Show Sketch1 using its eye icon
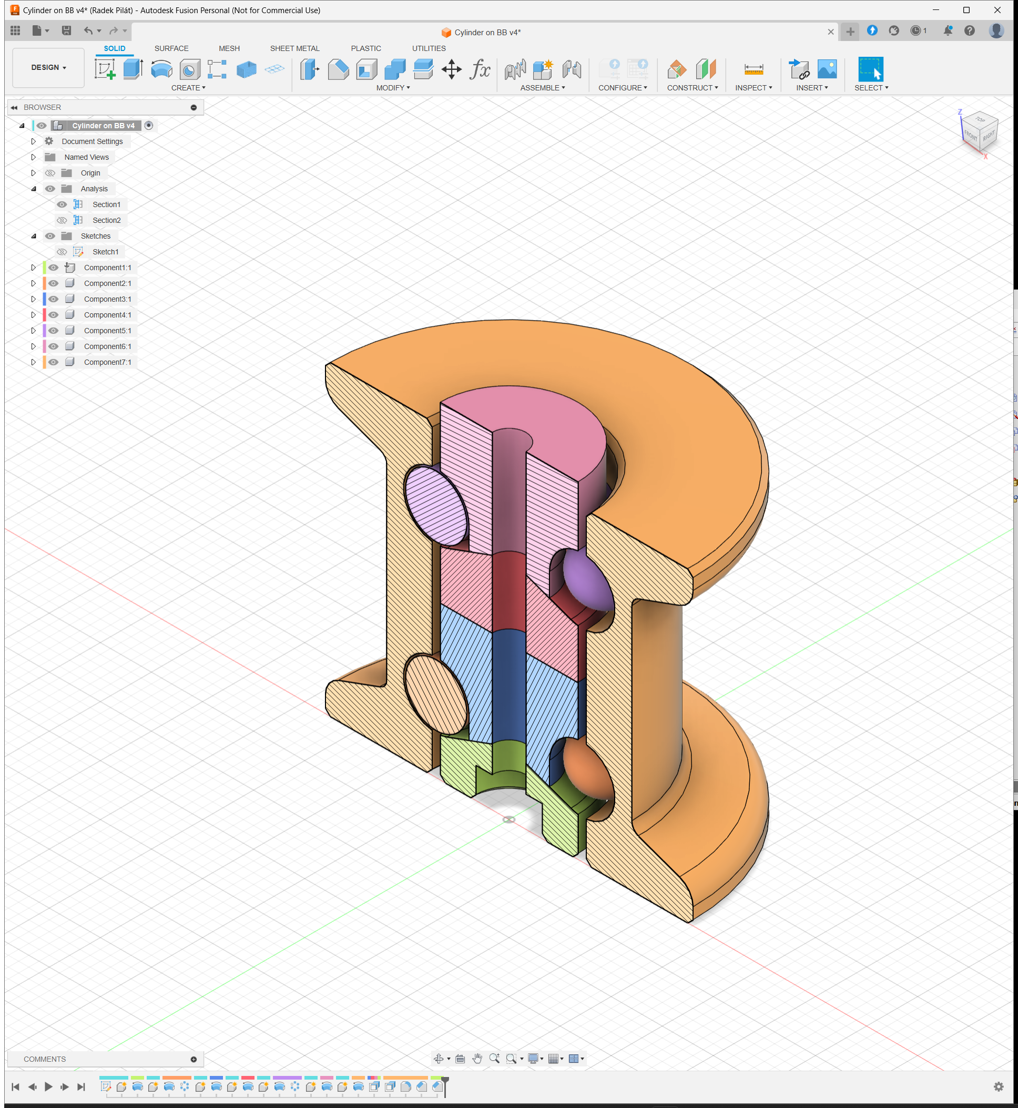The image size is (1018, 1108). coord(62,252)
